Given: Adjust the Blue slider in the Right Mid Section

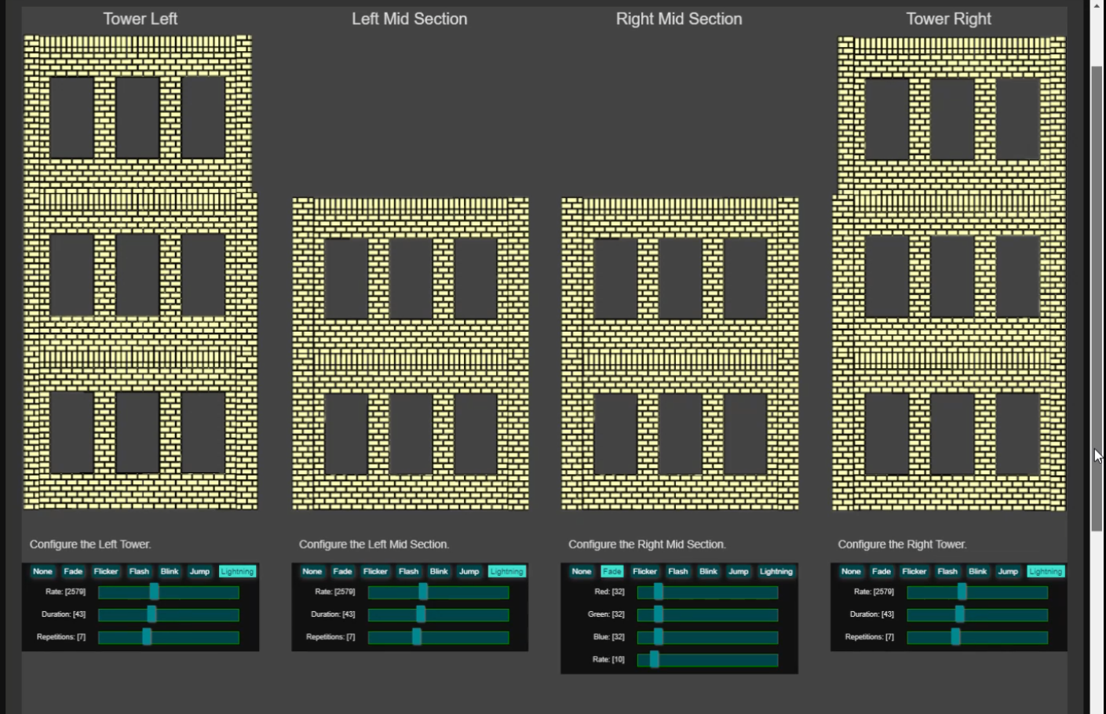Looking at the screenshot, I should coord(707,637).
